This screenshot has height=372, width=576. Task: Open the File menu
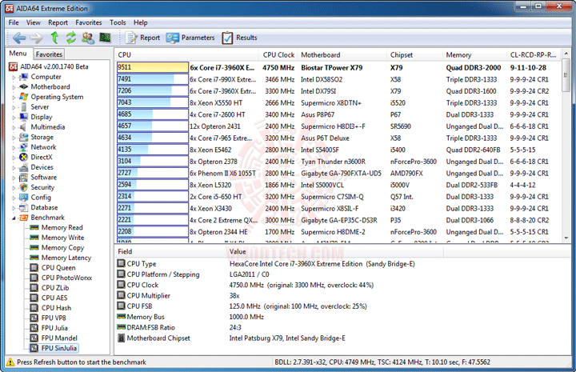click(14, 22)
